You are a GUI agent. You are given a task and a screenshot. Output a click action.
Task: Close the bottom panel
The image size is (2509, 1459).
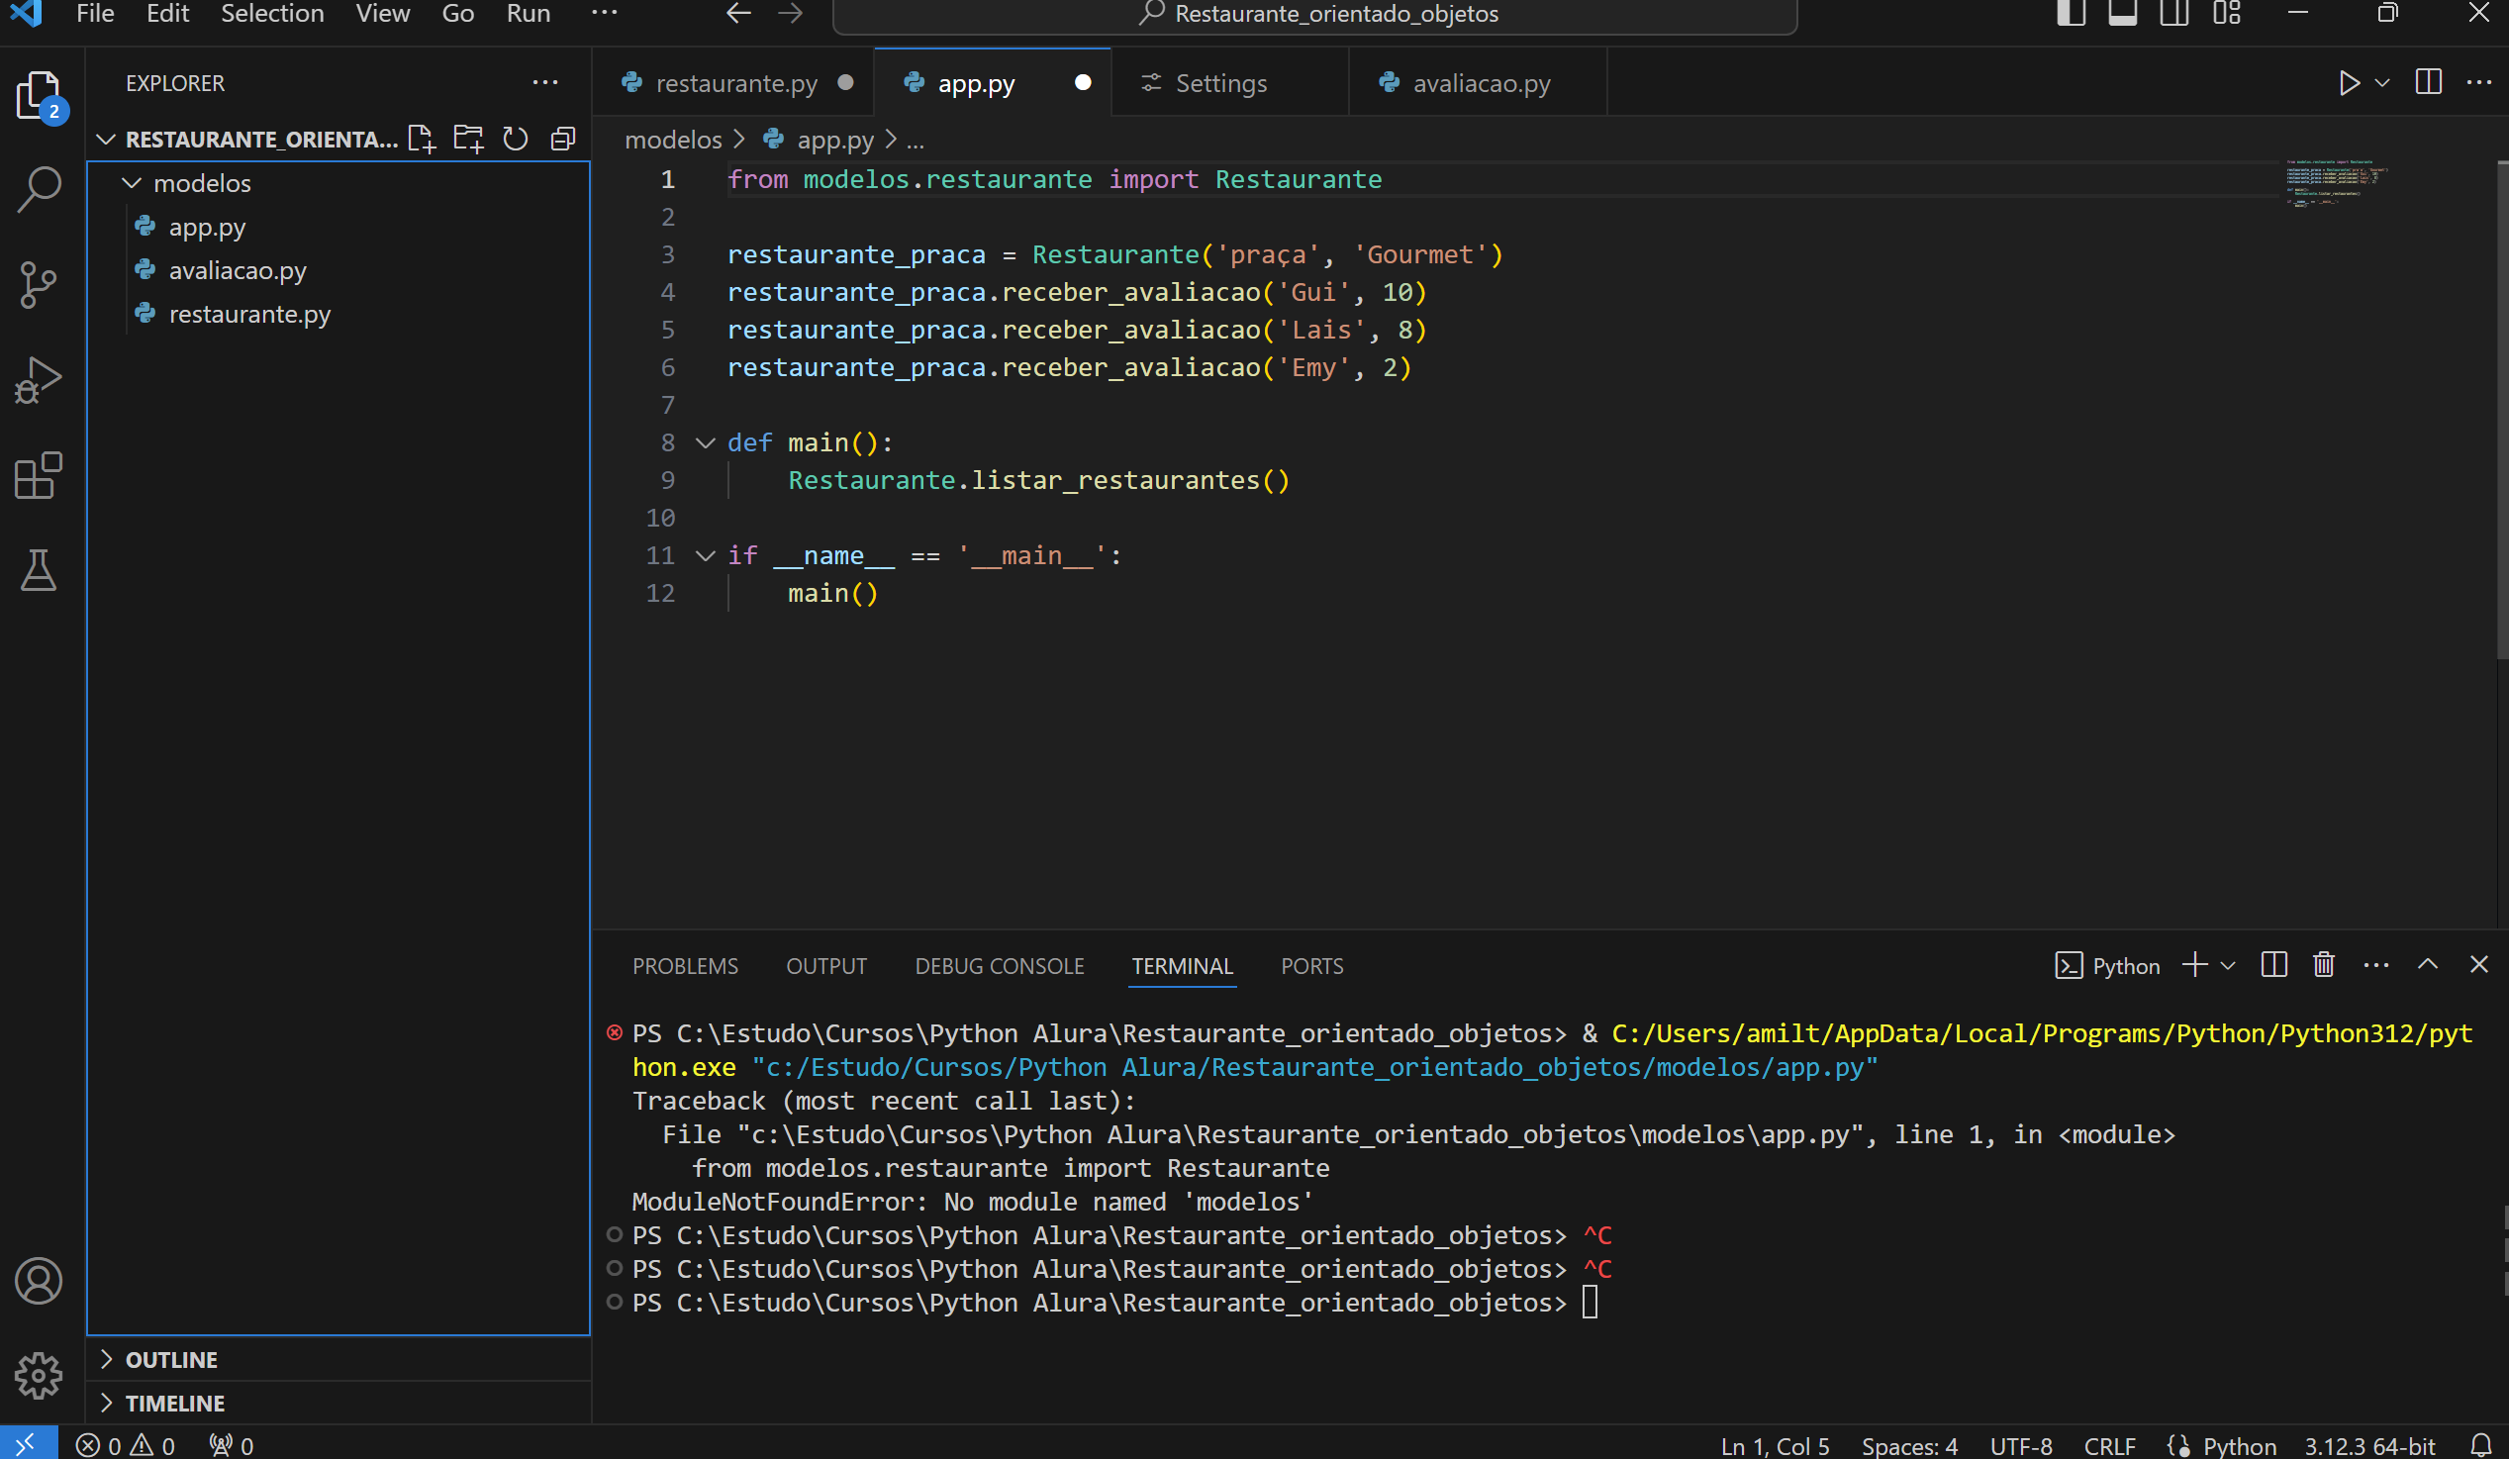coord(2479,964)
